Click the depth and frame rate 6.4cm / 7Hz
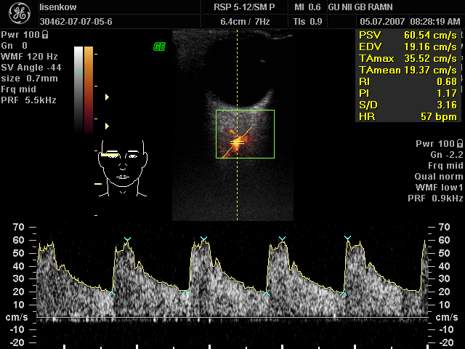The image size is (465, 349). (x=245, y=22)
